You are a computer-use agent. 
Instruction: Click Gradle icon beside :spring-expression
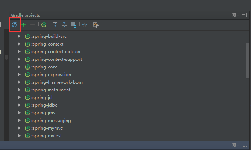tap(27, 75)
